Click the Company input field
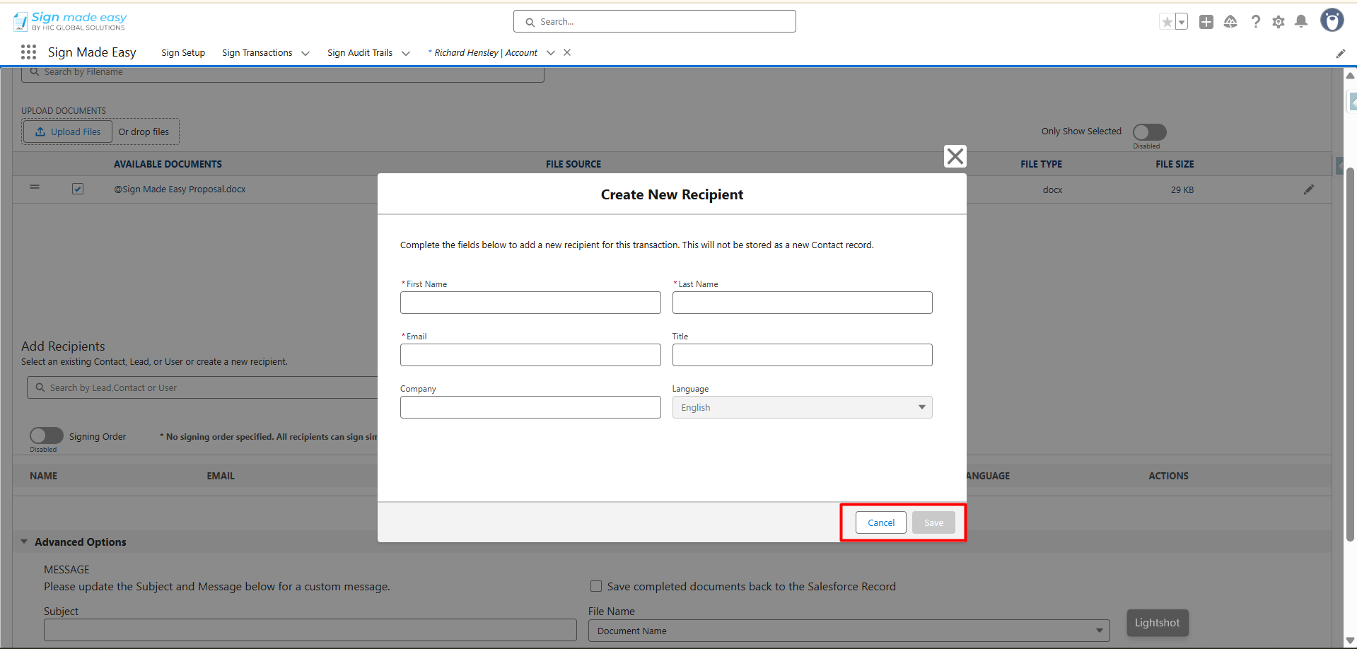 tap(530, 407)
